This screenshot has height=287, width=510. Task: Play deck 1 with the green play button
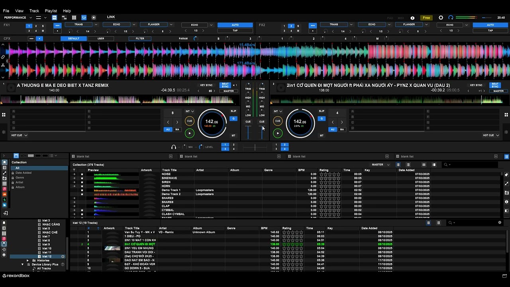tap(190, 133)
